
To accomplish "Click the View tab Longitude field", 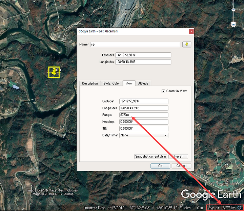I will pos(144,108).
